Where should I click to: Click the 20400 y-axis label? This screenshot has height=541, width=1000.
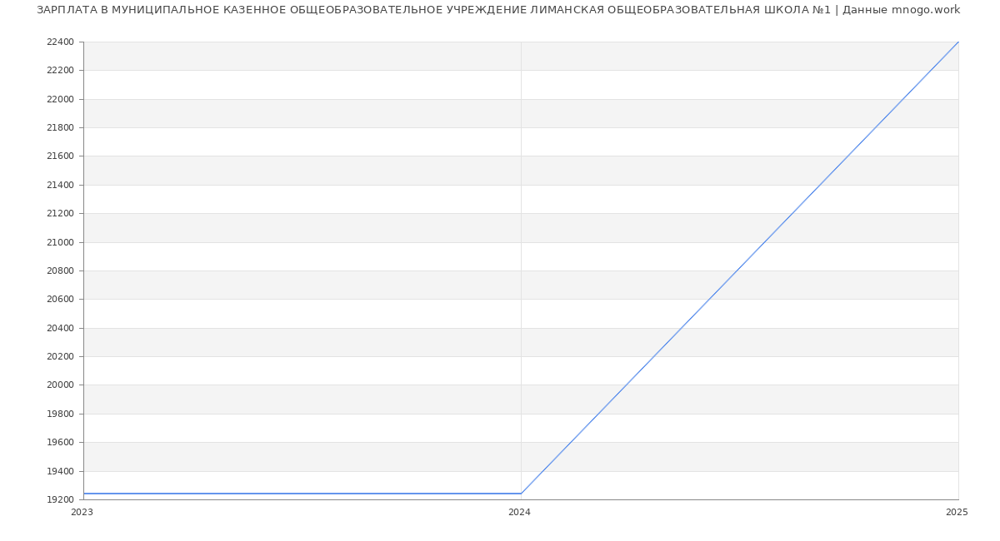tap(60, 328)
